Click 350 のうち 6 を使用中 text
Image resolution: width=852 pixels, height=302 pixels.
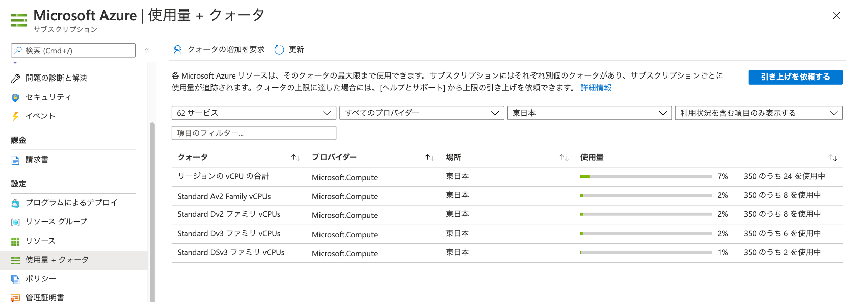(x=782, y=234)
